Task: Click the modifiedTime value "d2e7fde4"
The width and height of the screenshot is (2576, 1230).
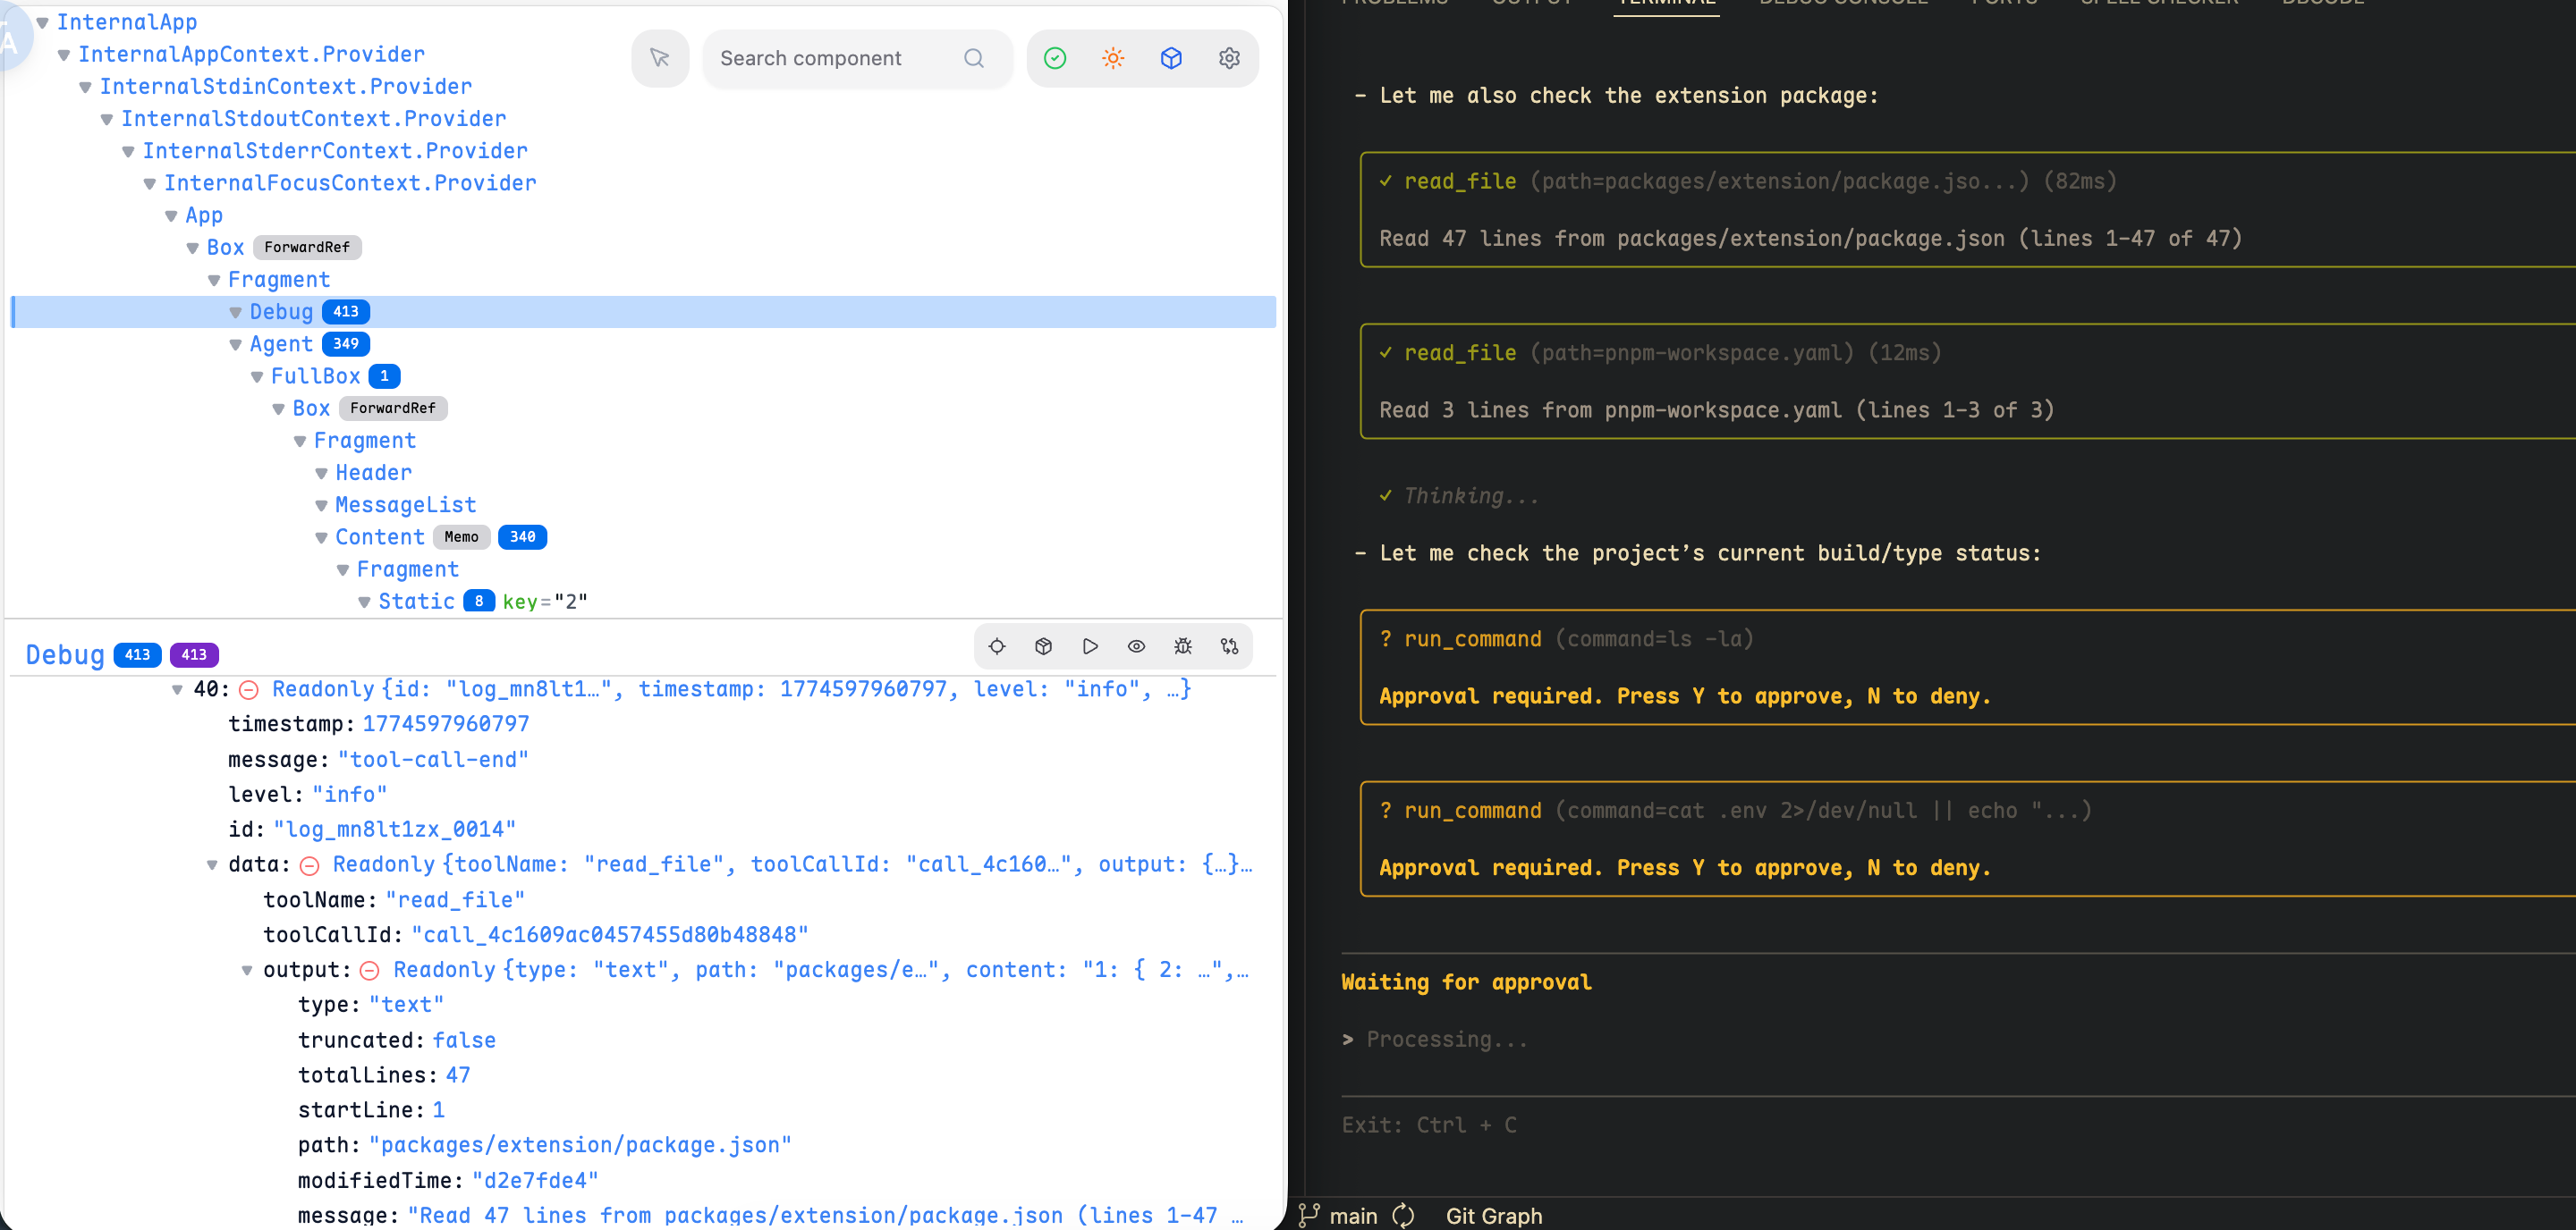Action: [x=535, y=1180]
